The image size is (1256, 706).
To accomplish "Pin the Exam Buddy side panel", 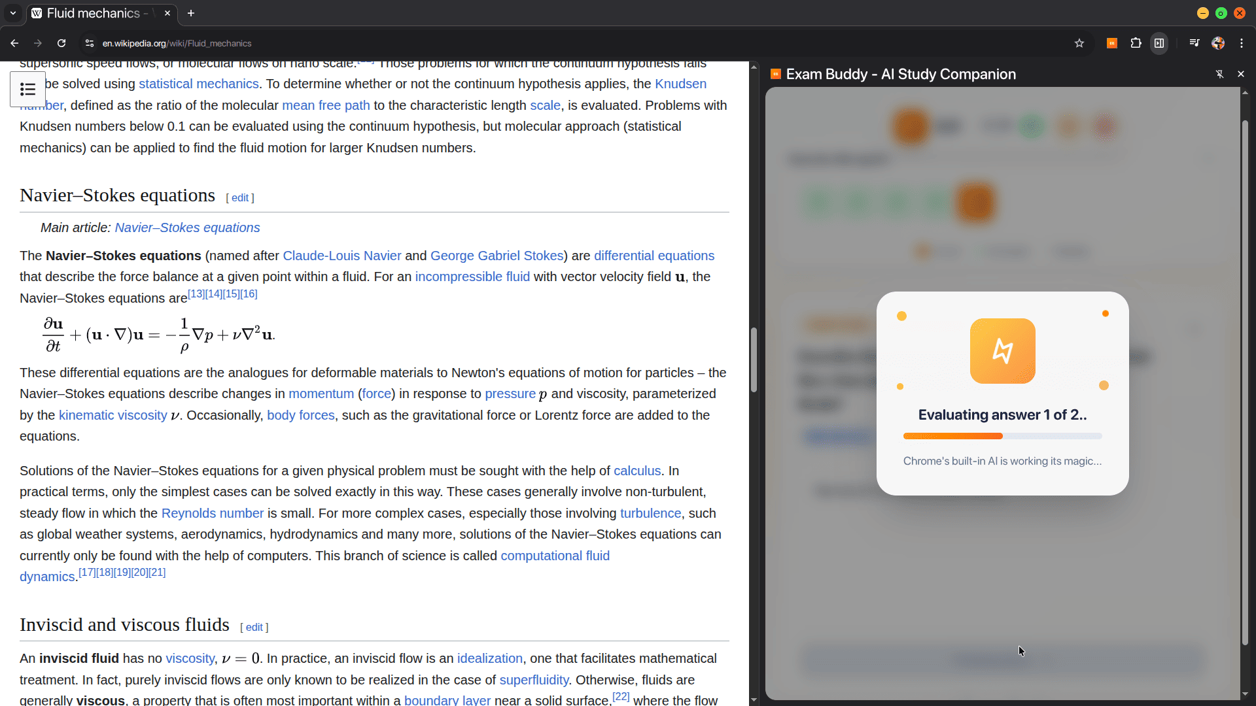I will coord(1219,74).
